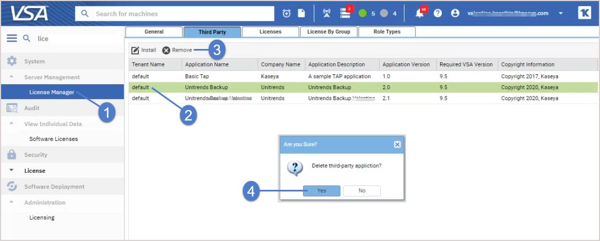Viewport: 600px width, 241px height.
Task: Click the user profile avatar icon
Action: coord(455,13)
